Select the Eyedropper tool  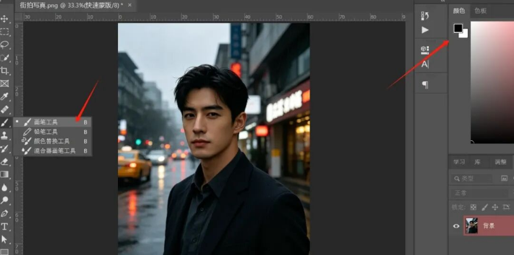pos(4,97)
